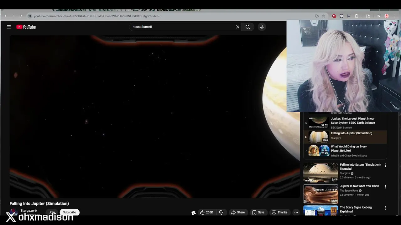Like the video showing 205K likes
Screen dimensions: 401x225
[207, 212]
